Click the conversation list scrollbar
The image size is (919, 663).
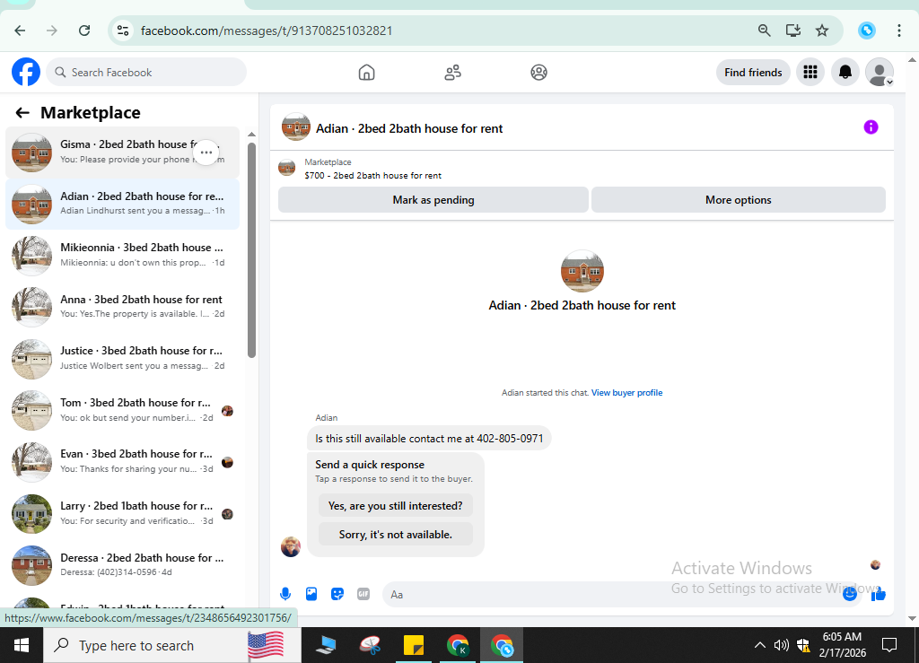(x=251, y=249)
